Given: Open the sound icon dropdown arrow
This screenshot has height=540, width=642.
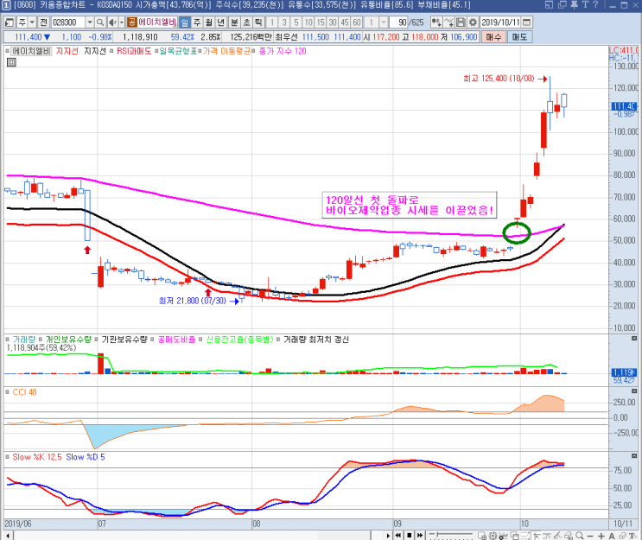Looking at the screenshot, I should tap(121, 22).
